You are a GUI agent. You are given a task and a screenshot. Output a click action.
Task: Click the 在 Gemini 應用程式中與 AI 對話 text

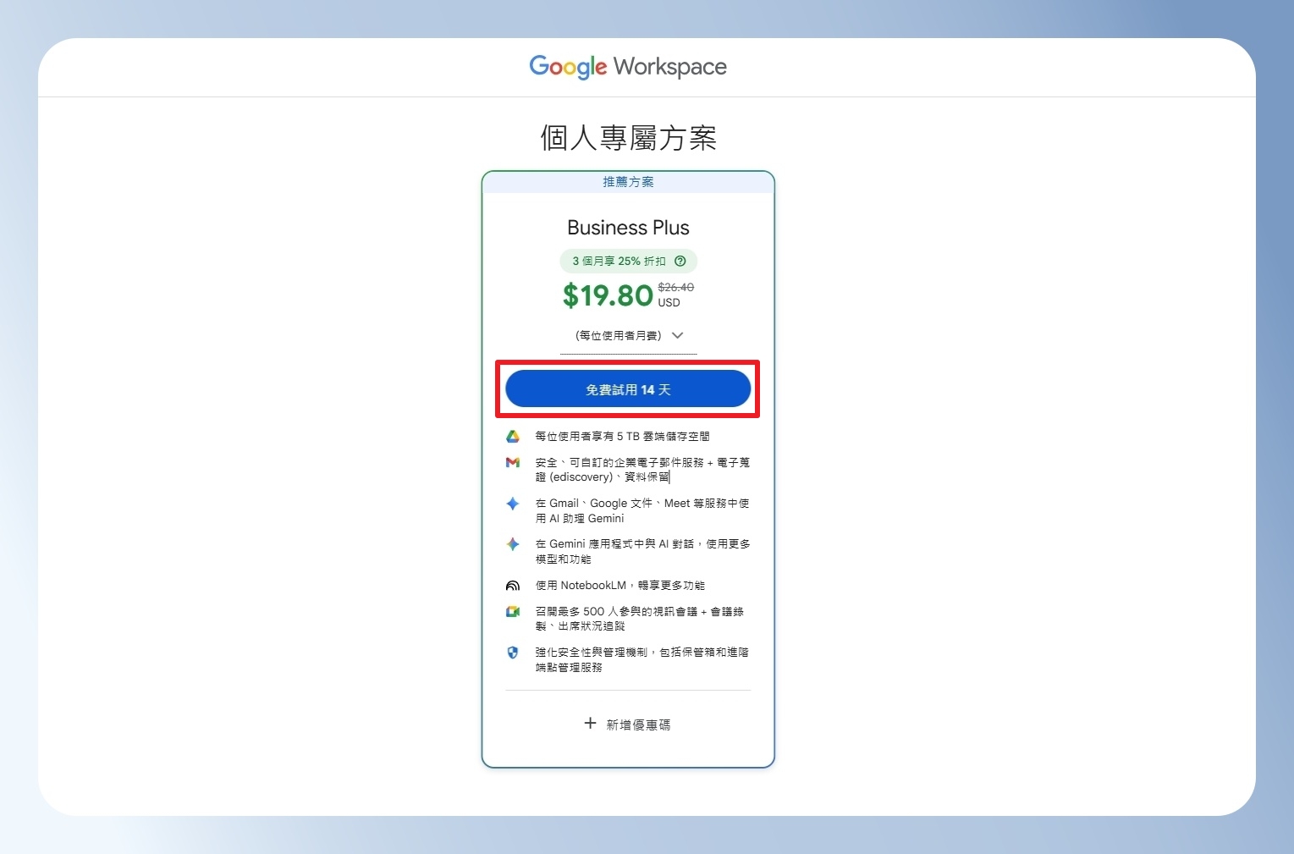[643, 552]
